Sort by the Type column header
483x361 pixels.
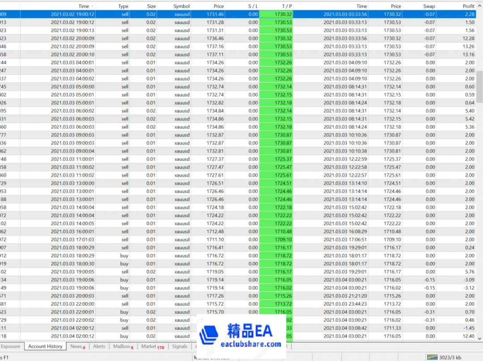click(x=122, y=6)
